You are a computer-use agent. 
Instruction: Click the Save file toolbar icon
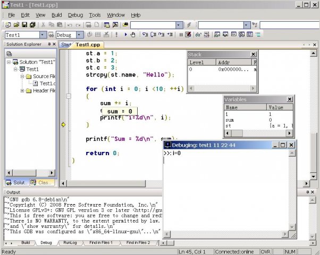point(24,25)
